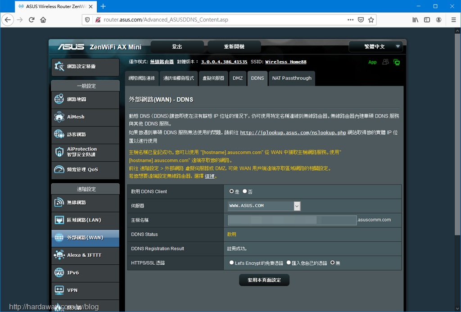Close the ASUS Wireless Router tab
Viewport: 461px width, 312px height.
90,6
